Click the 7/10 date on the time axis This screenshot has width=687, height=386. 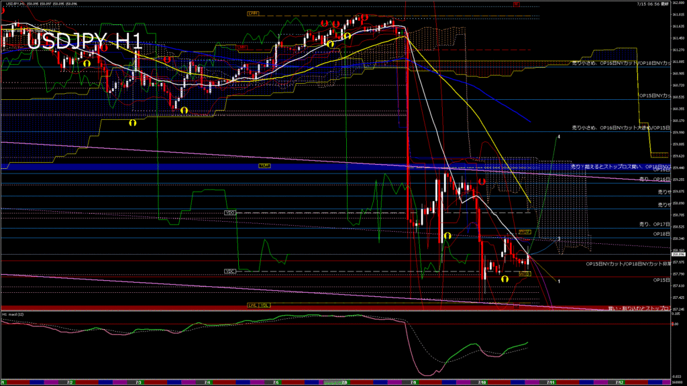click(482, 382)
